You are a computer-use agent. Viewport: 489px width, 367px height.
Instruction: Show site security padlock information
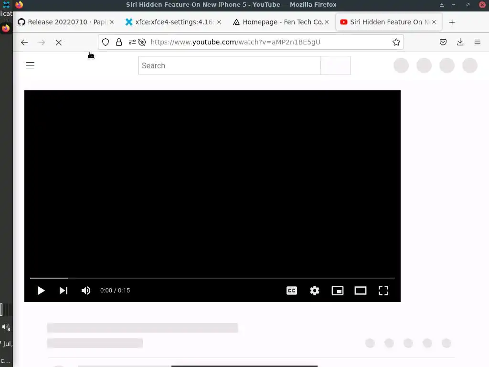(x=119, y=42)
